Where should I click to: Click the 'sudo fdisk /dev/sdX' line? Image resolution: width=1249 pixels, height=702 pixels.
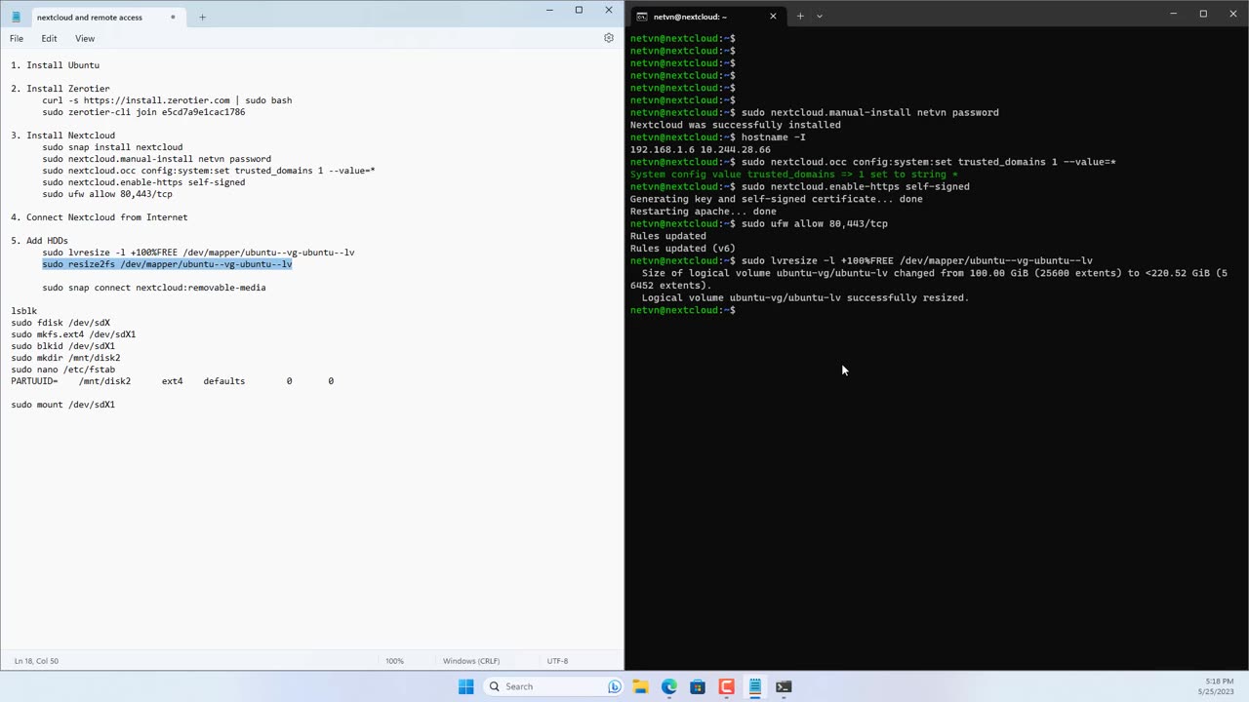(60, 323)
